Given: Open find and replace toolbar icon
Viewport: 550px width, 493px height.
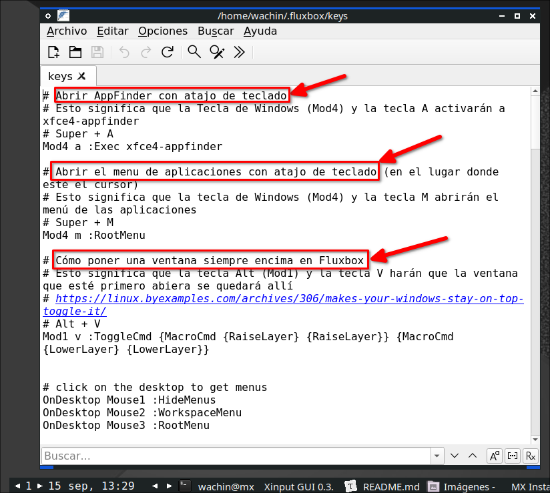Looking at the screenshot, I should (217, 52).
